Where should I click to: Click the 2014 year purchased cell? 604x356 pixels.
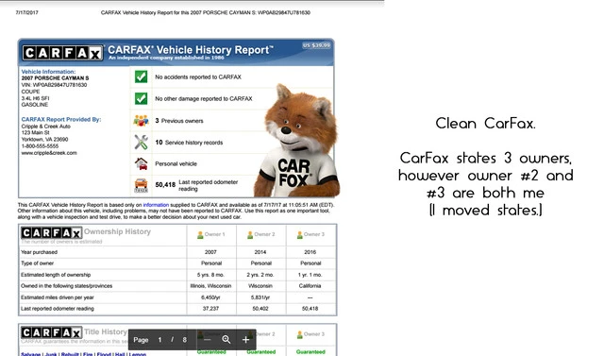(260, 252)
